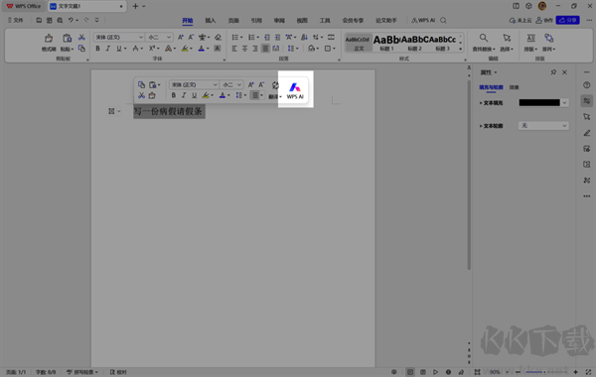
Task: Switch to the Effects tab in Properties
Action: 514,87
